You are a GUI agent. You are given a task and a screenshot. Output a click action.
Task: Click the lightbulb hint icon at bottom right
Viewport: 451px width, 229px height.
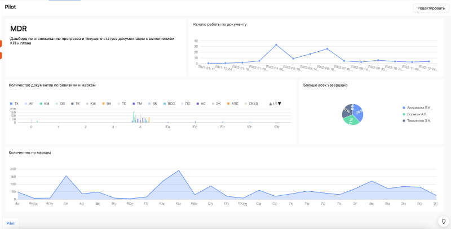(443, 221)
